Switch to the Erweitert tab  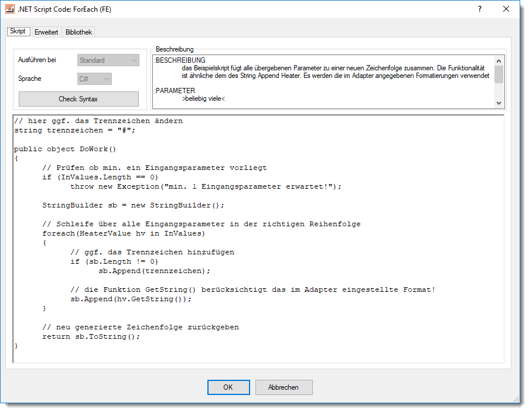pyautogui.click(x=46, y=32)
